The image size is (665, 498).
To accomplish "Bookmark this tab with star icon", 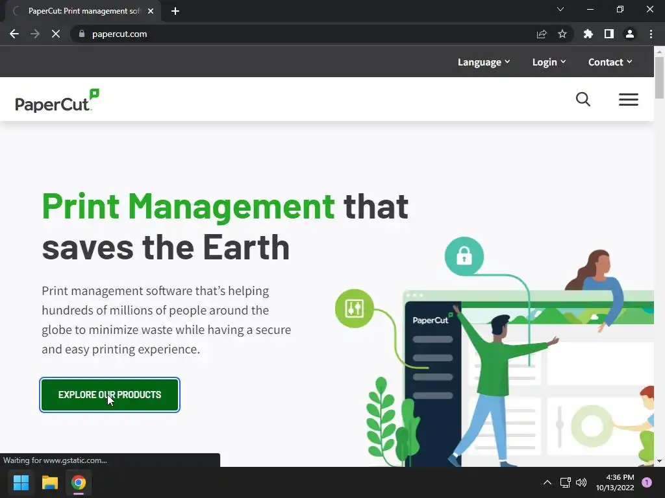I will [562, 34].
